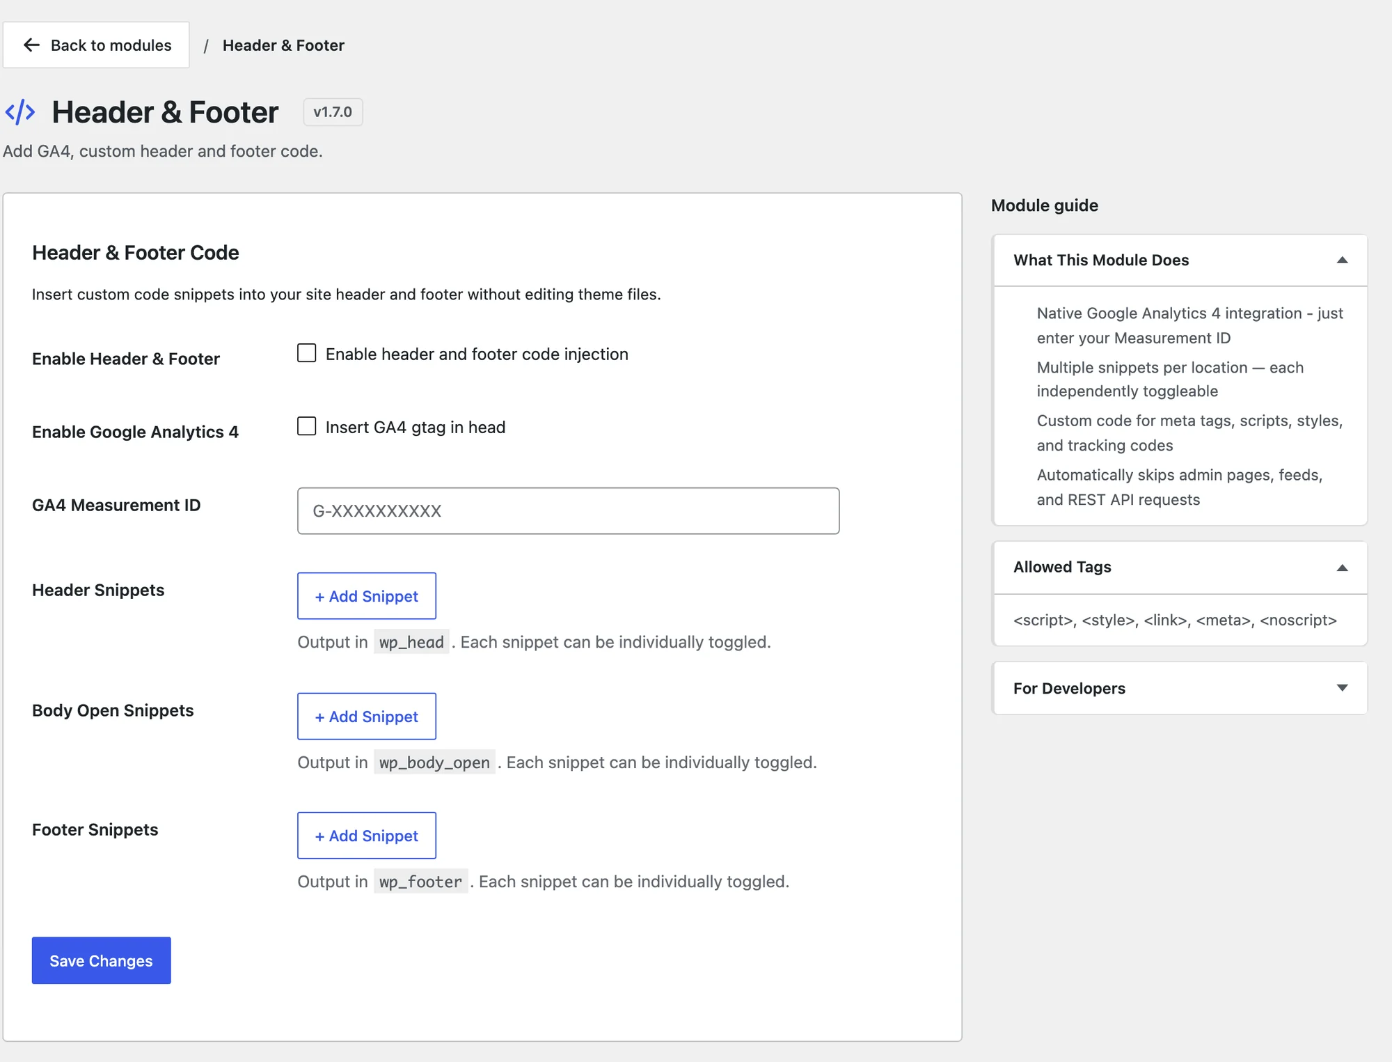The image size is (1392, 1062).
Task: Click the Enable Google Analytics 4 label
Action: pyautogui.click(x=135, y=432)
